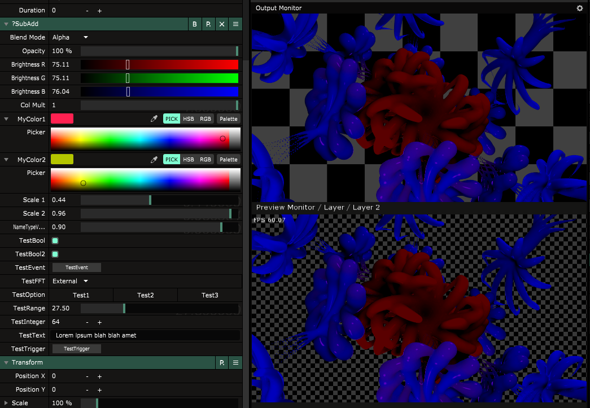Viewport: 590px width, 408px height.
Task: Select the eyedropper for MyColor2
Action: (154, 160)
